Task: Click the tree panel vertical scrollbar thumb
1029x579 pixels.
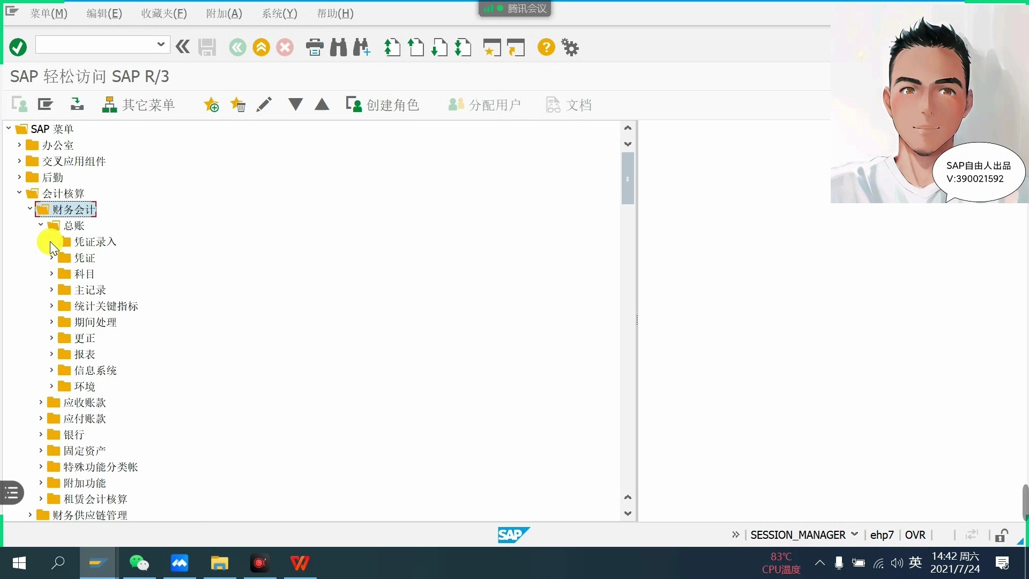Action: [x=628, y=179]
